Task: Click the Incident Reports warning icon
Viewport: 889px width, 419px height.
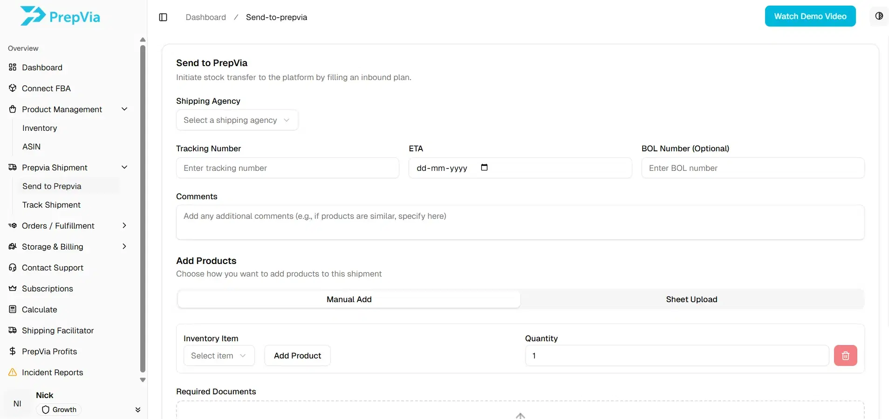Action: (12, 372)
